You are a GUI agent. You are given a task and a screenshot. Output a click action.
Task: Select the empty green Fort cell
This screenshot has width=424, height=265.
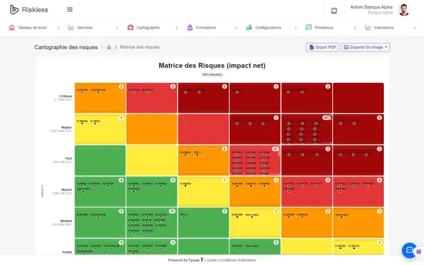(x=100, y=160)
